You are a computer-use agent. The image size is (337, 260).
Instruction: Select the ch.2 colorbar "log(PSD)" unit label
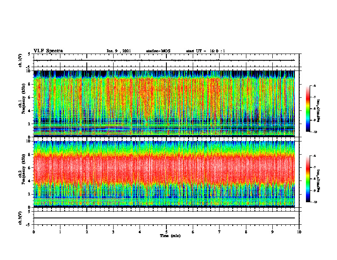[319, 181]
